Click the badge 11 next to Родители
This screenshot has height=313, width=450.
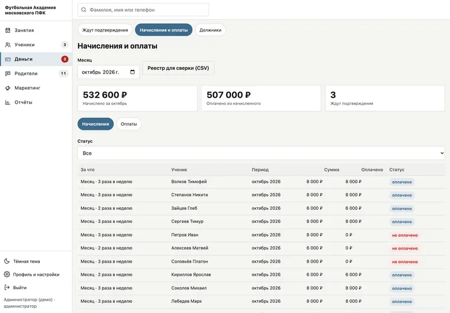pos(63,74)
